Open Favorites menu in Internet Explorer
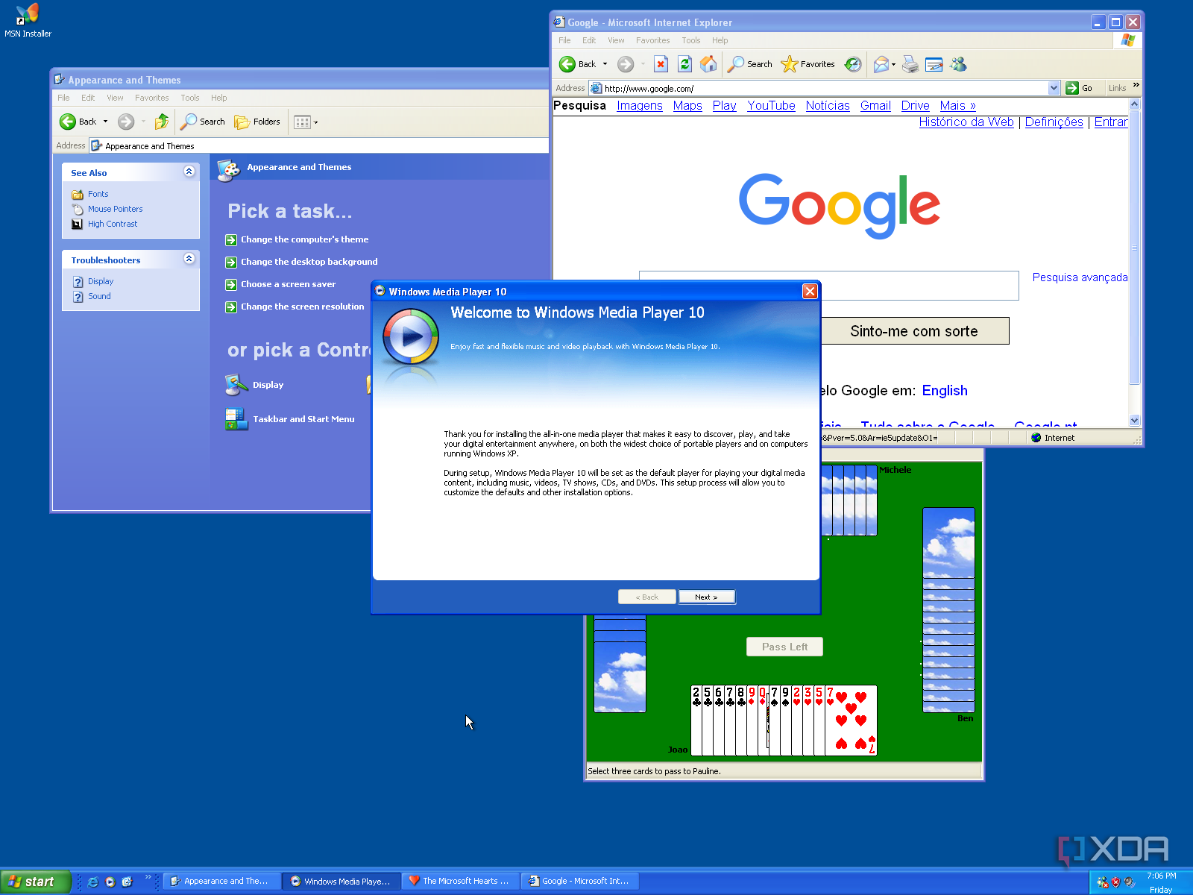Viewport: 1193px width, 895px height. [652, 40]
